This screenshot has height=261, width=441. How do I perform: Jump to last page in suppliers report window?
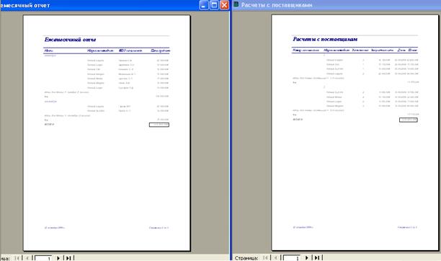(x=317, y=257)
